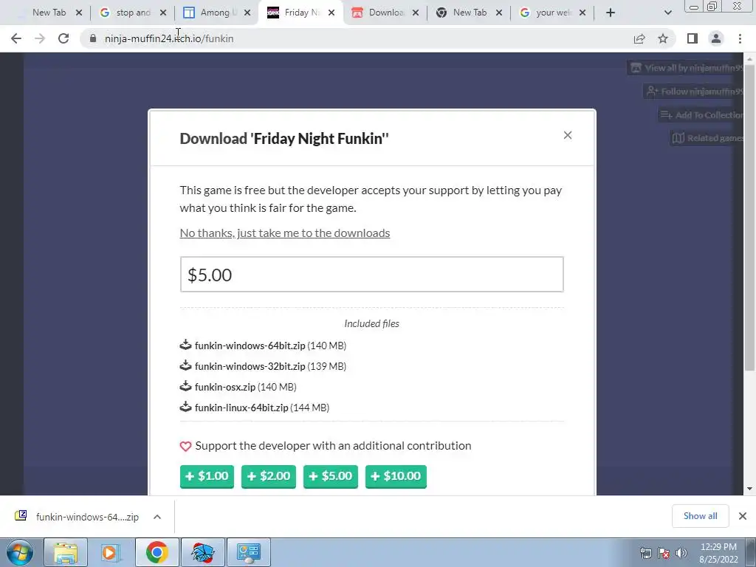Close the Friday Night Funkin' download dialog
The image size is (756, 567).
tap(568, 136)
